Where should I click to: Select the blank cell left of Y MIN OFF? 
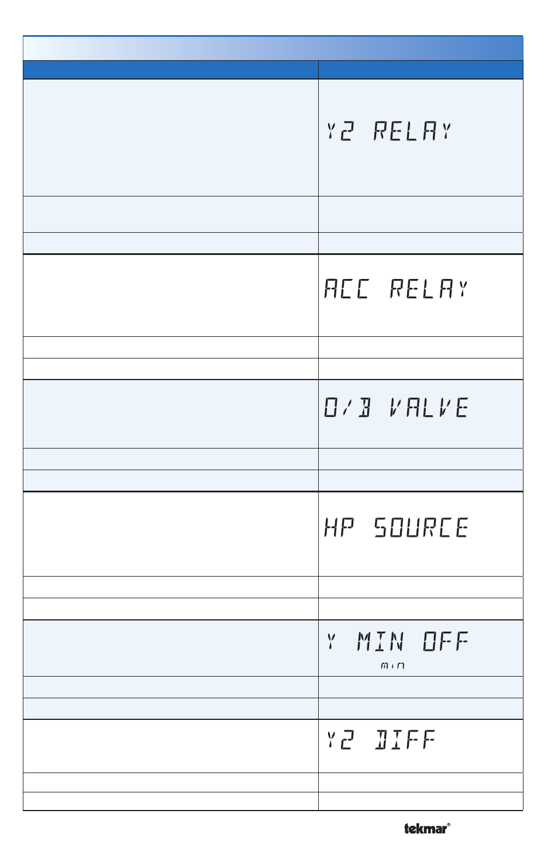tap(171, 648)
